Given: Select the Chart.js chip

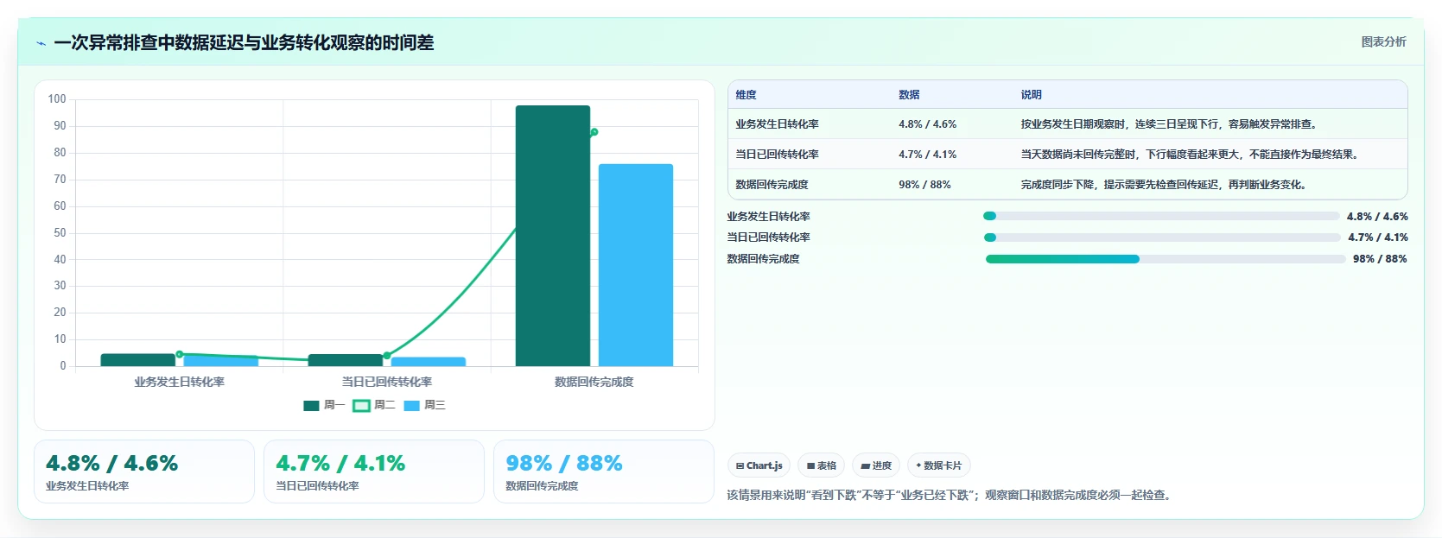Looking at the screenshot, I should [759, 465].
